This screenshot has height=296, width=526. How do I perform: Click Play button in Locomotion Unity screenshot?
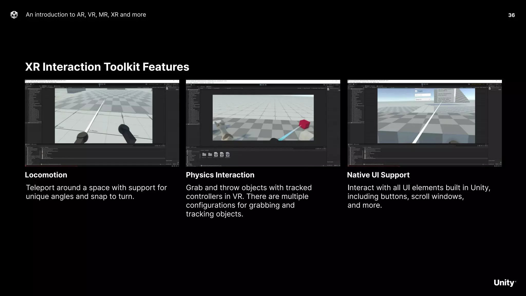[99, 84]
